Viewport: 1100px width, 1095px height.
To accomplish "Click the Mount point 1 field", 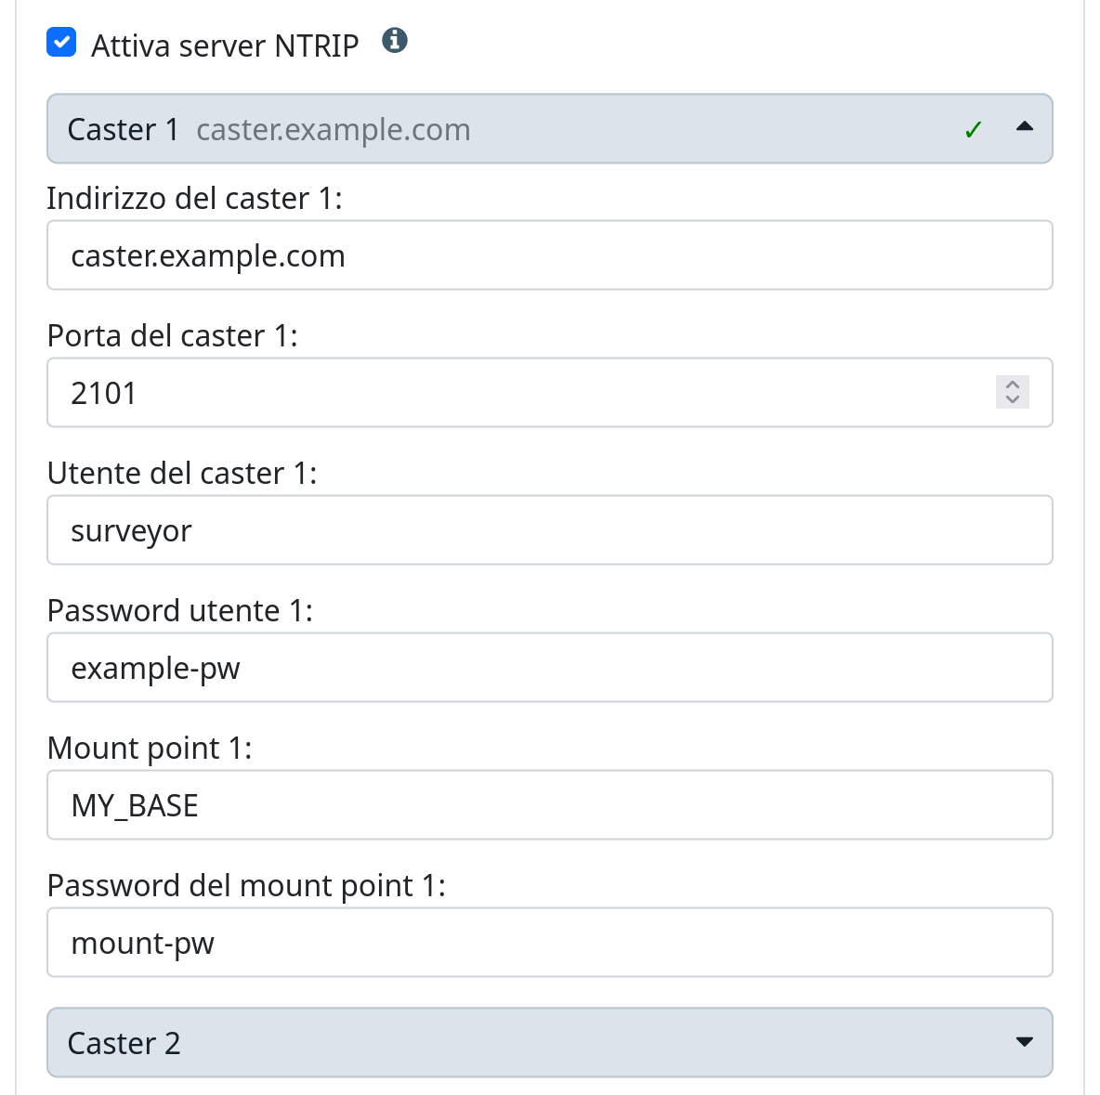I will [549, 804].
